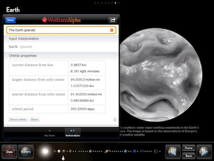Screen dimensions: 214x161
Task: Select the '91.402505 million mi' value
Action: coord(86,94)
